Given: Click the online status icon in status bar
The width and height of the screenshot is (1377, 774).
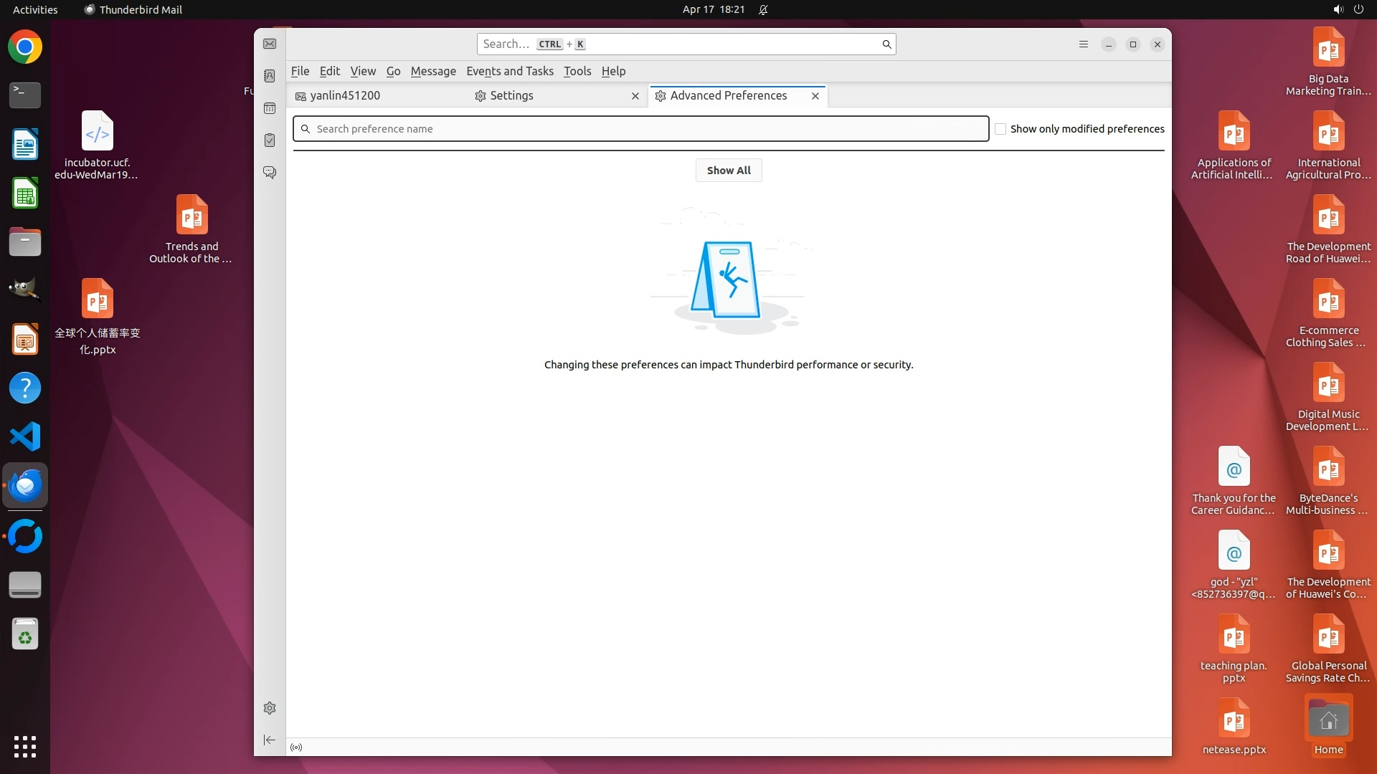Looking at the screenshot, I should (x=296, y=747).
